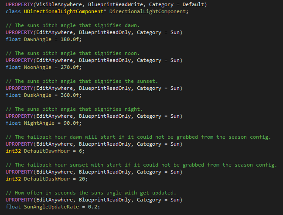Place cursor on the 90.0f value

pos(72,123)
